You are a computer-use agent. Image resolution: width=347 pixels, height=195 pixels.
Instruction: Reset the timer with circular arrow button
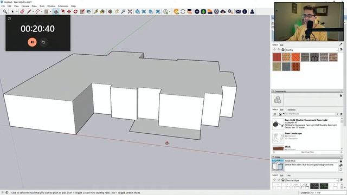[x=43, y=42]
